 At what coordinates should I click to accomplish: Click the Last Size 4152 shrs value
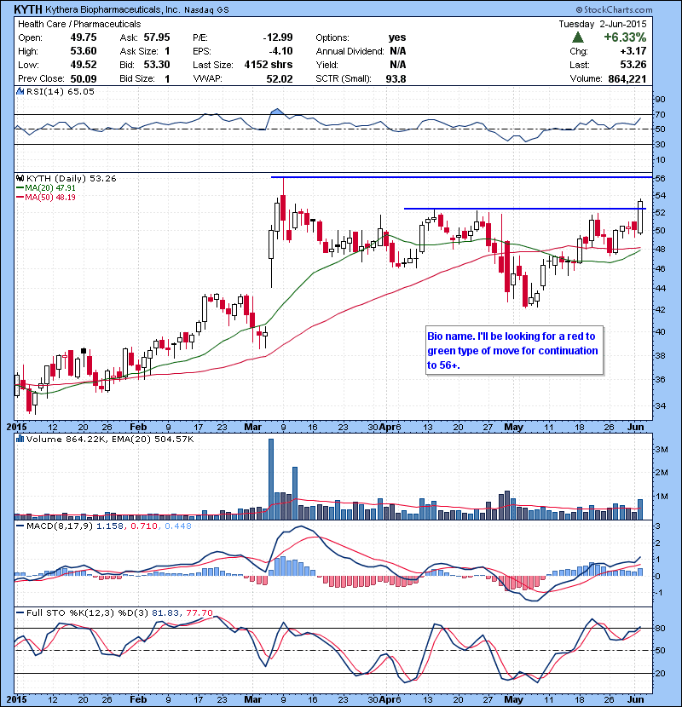[x=269, y=65]
